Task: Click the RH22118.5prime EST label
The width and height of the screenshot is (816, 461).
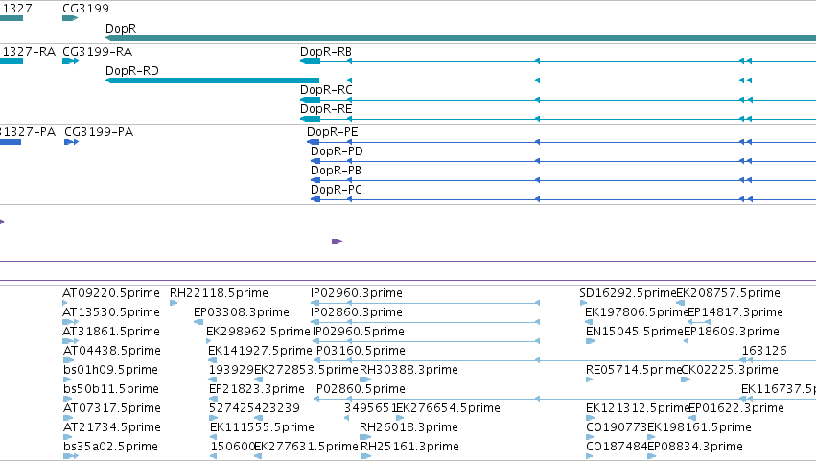Action: pos(219,293)
